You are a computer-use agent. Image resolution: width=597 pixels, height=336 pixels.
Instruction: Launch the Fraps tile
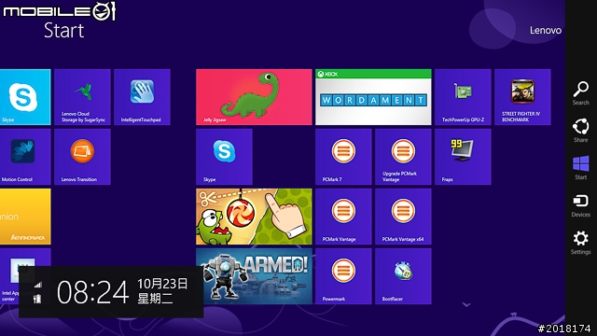point(463,157)
